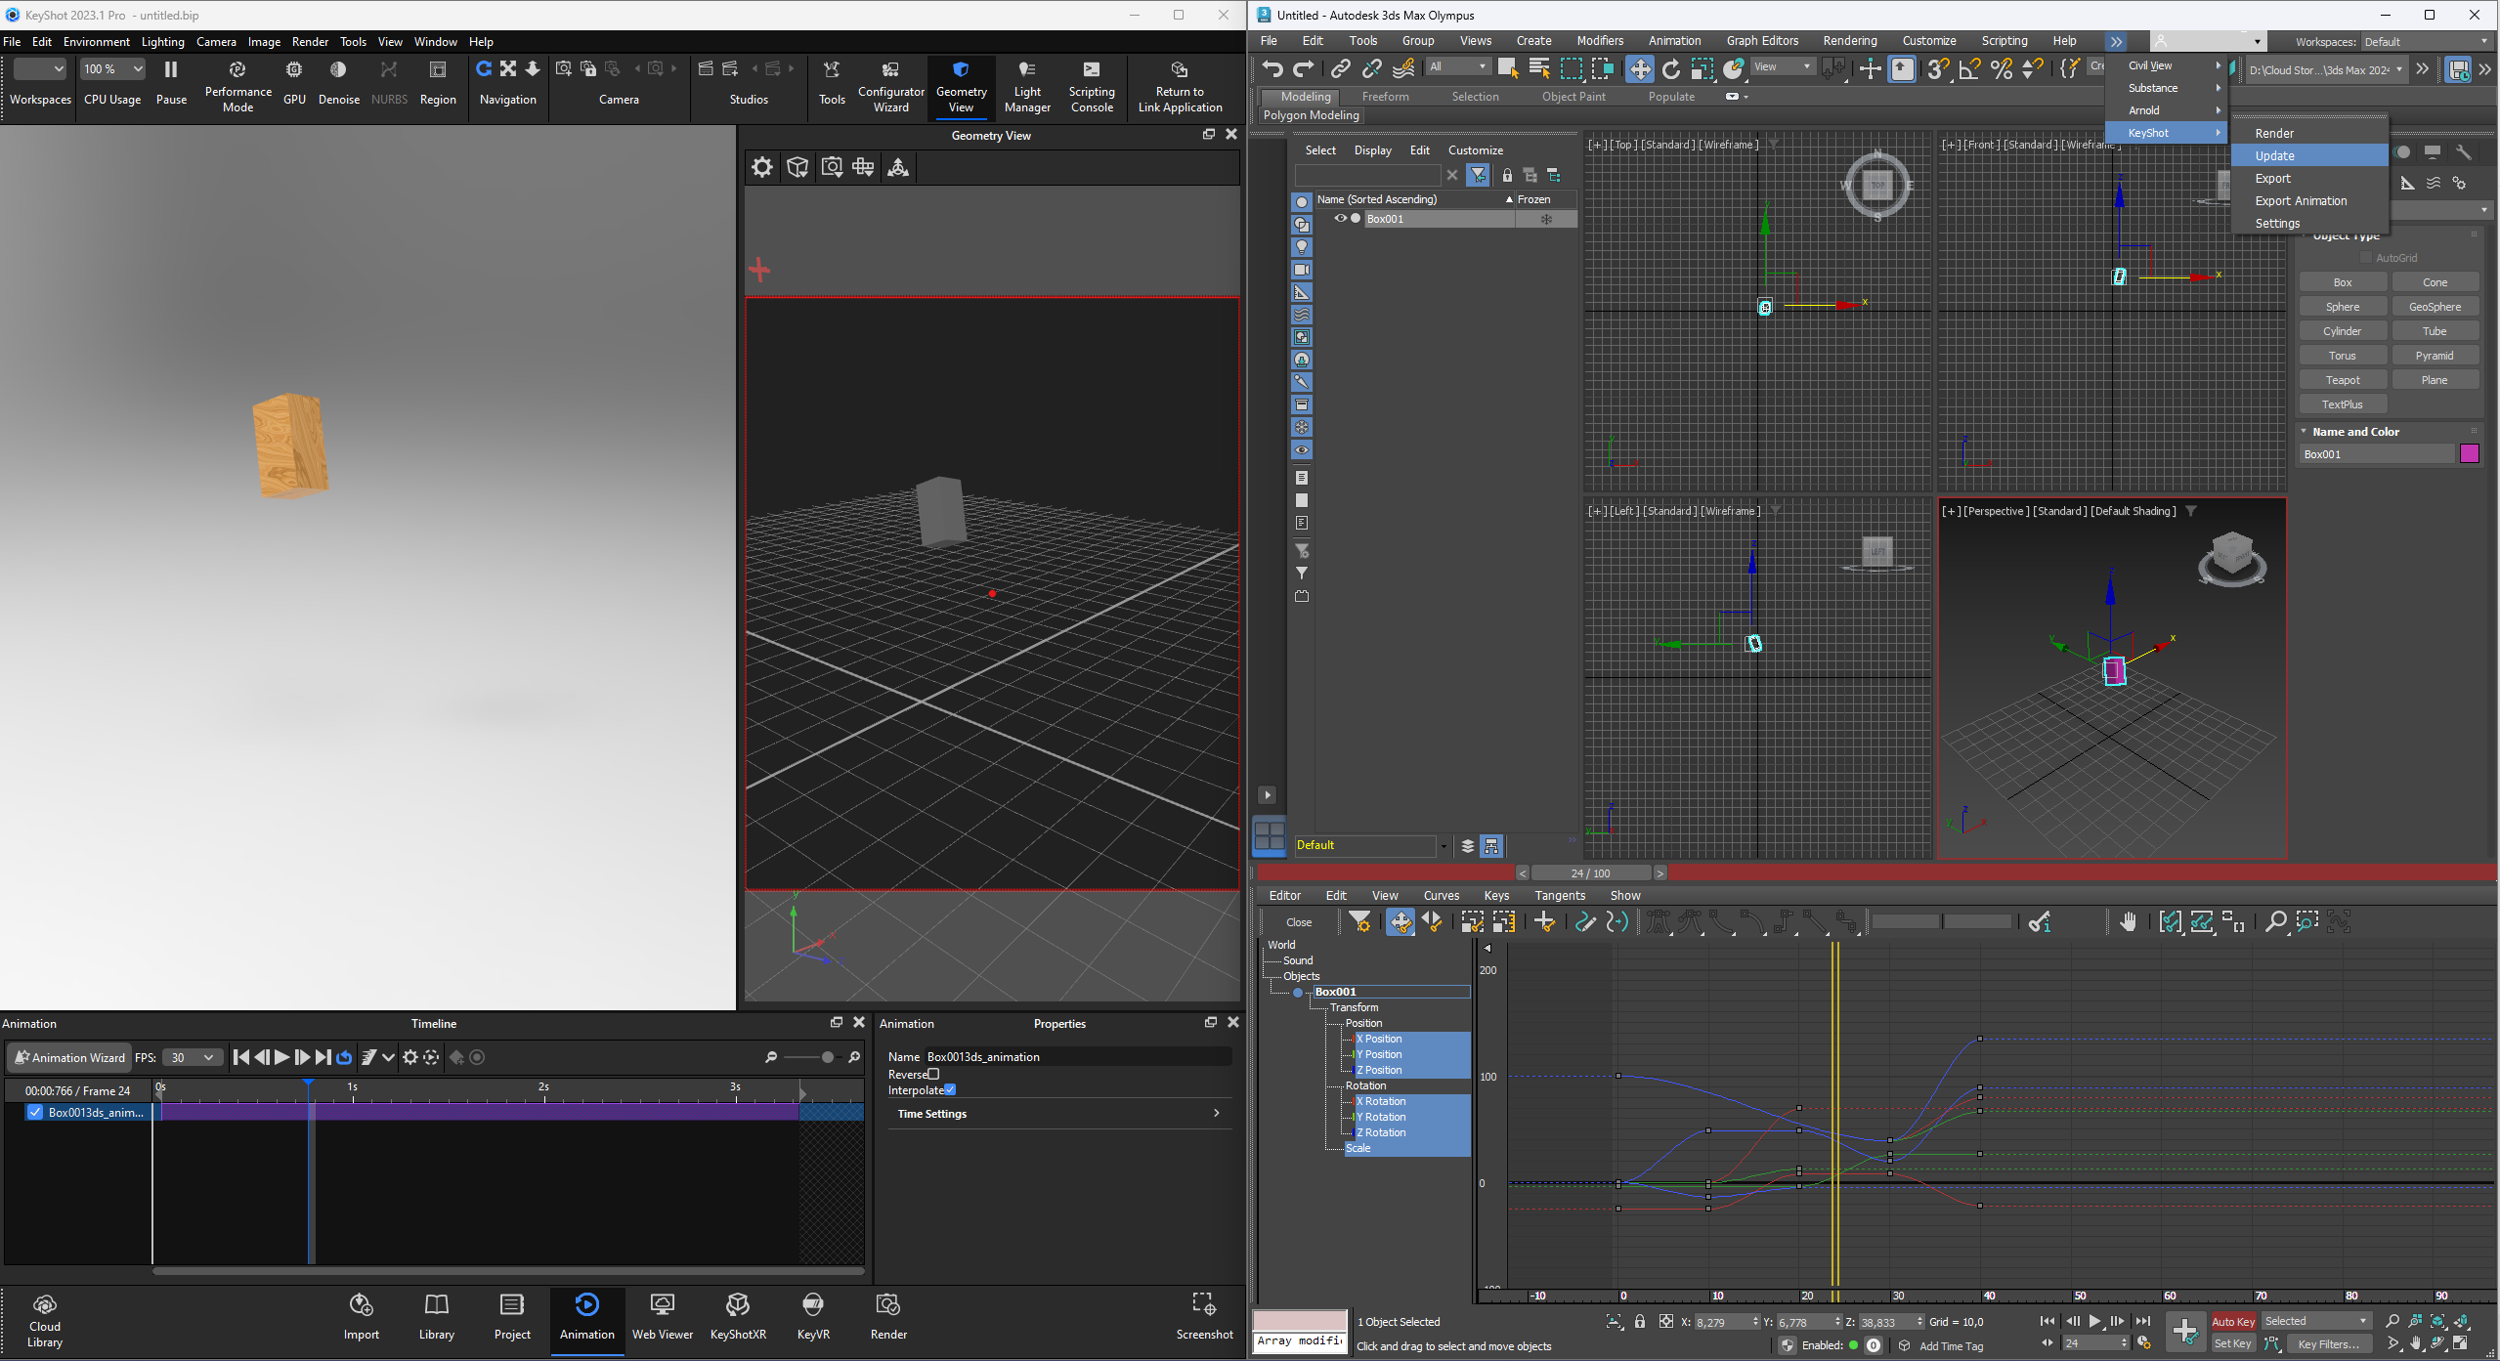Expand the Time Settings section
This screenshot has height=1361, width=2500.
[1215, 1113]
